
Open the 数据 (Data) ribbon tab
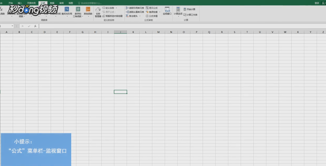click(52, 3)
